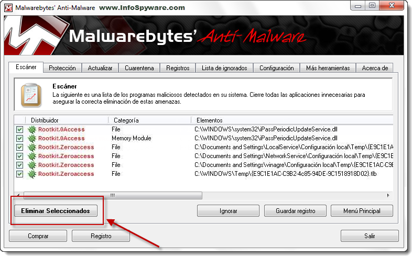Toggle checkbox for the vinagre Temp file entry

click(19, 165)
